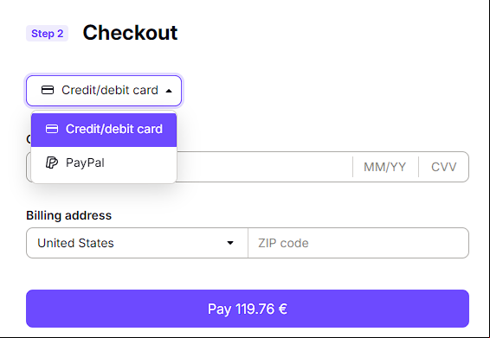
Task: Click the Pay 119.76 € button
Action: (x=248, y=309)
